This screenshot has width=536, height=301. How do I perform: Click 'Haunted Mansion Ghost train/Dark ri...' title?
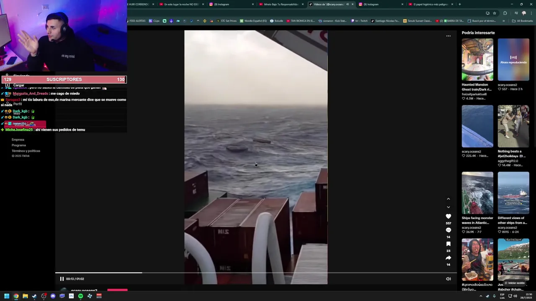(x=477, y=87)
